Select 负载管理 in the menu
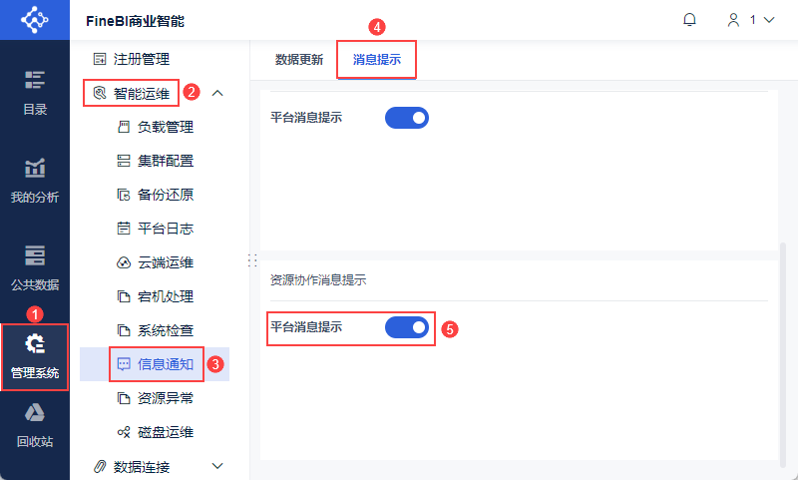This screenshot has height=480, width=798. [x=165, y=127]
